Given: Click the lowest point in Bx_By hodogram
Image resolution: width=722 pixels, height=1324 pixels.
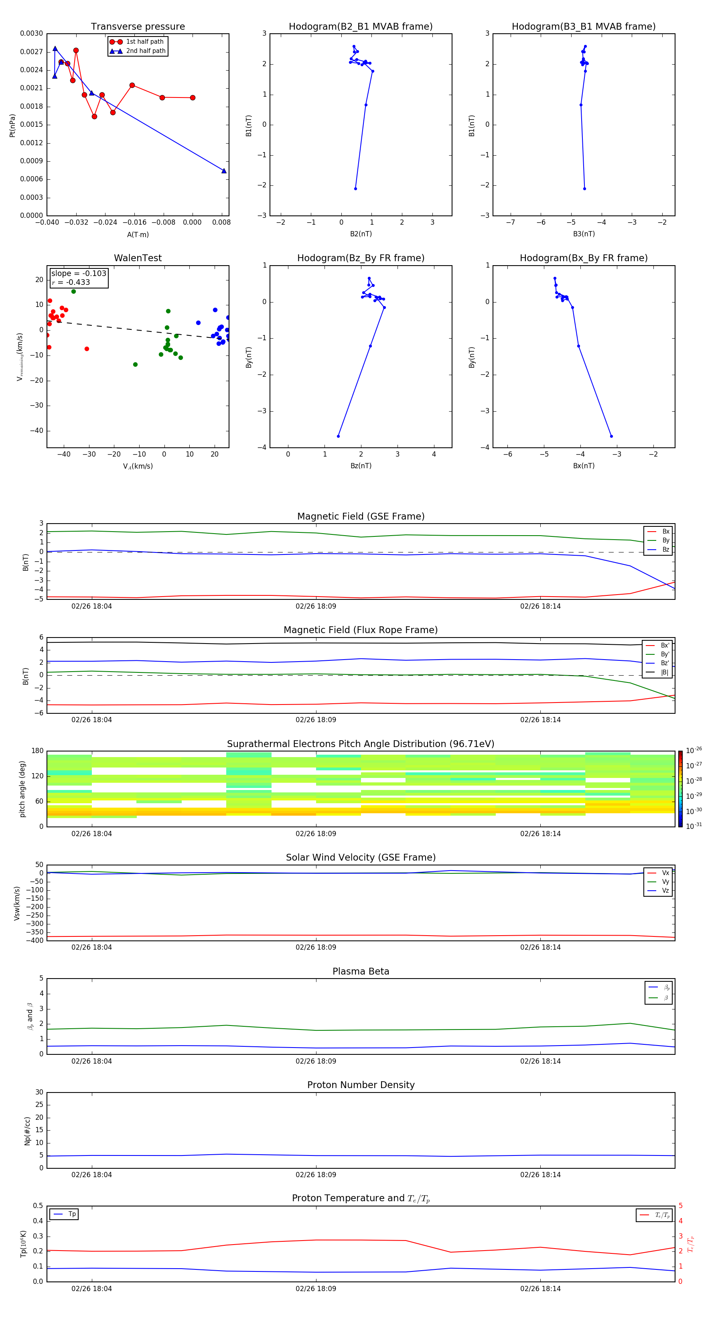Looking at the screenshot, I should pos(611,437).
